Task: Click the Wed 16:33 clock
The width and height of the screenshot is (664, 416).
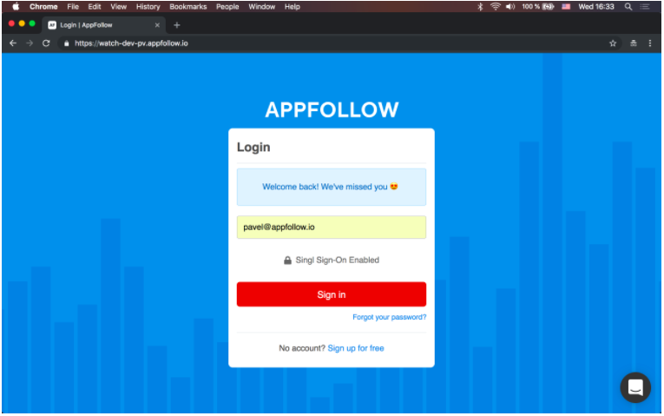Action: click(596, 7)
